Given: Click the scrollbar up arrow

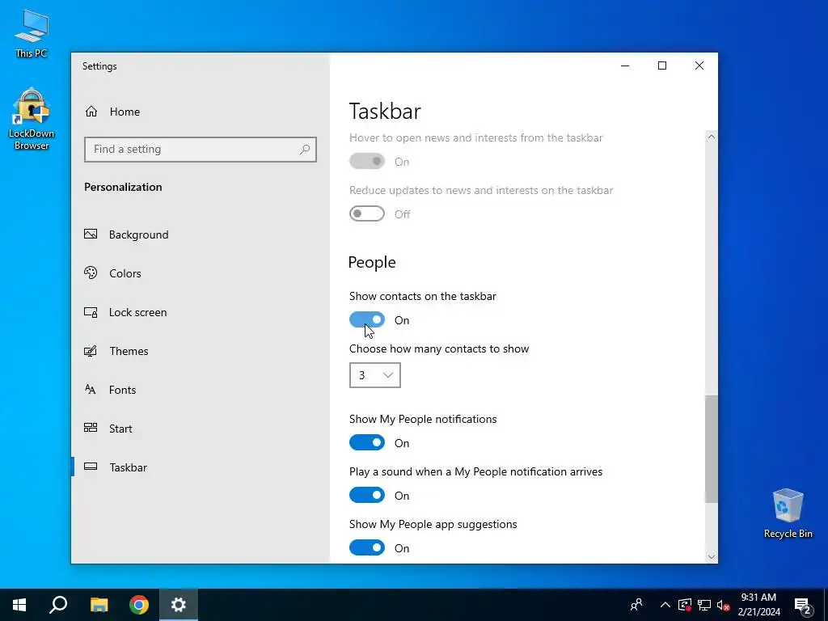Looking at the screenshot, I should 712,137.
